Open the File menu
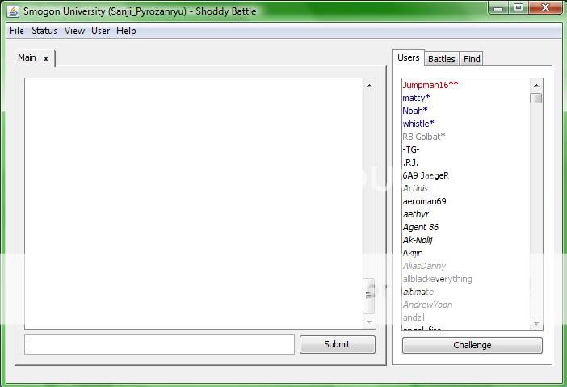567x387 pixels. click(16, 31)
